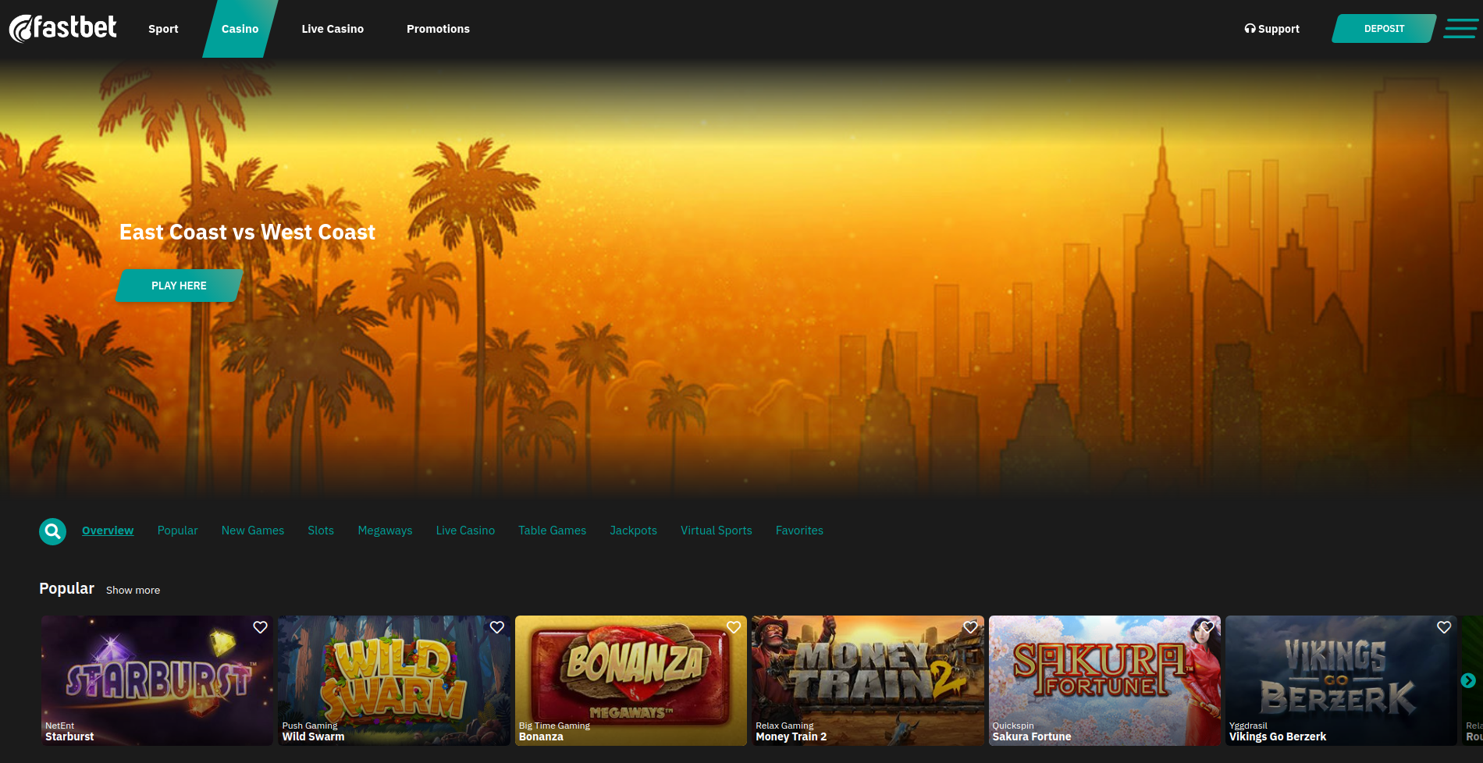Open the hamburger menu icon
Screen dimensions: 1483x763
1460,29
